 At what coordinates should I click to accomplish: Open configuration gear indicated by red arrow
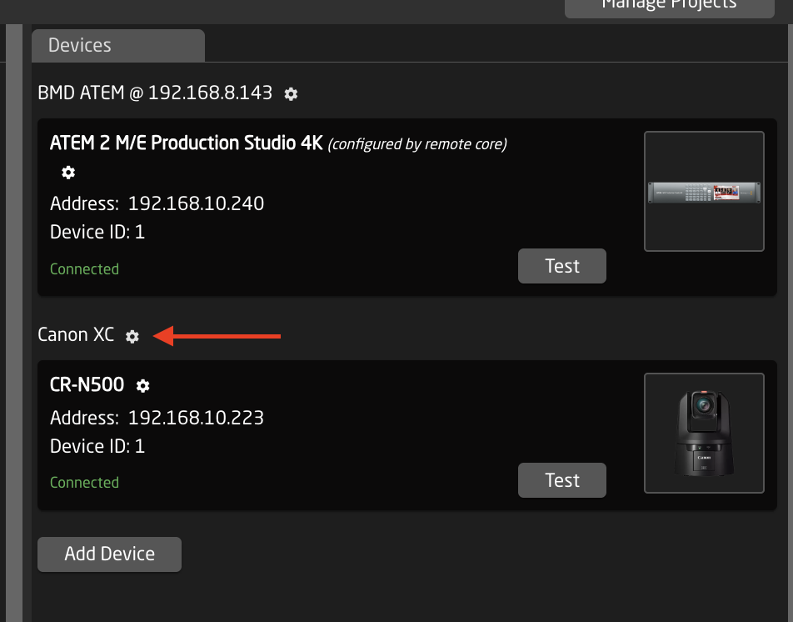132,337
